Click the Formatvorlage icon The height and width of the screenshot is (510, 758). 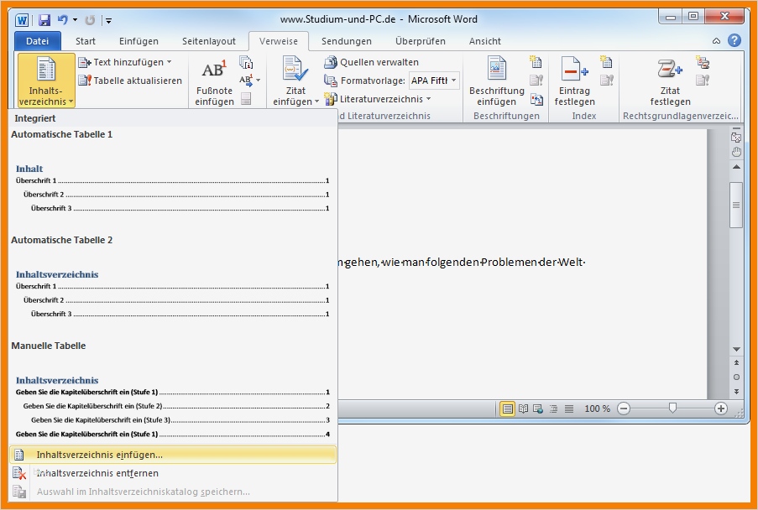[x=331, y=81]
